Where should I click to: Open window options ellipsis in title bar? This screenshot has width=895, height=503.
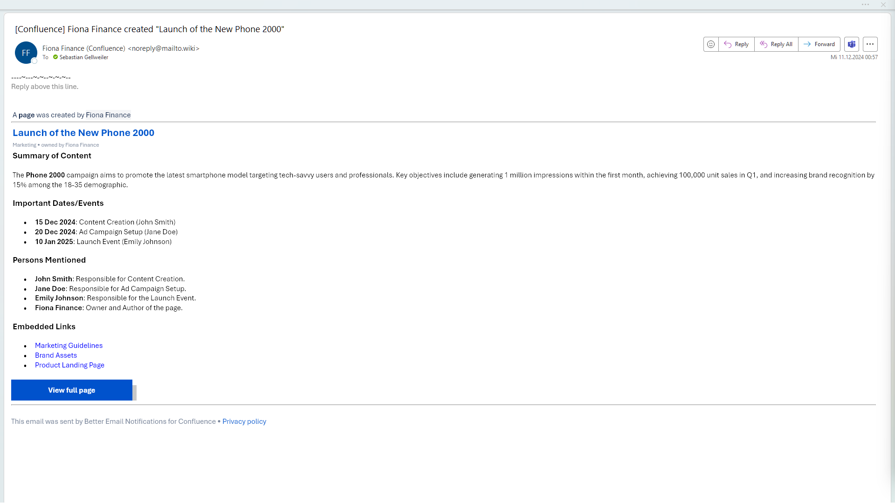click(x=865, y=5)
